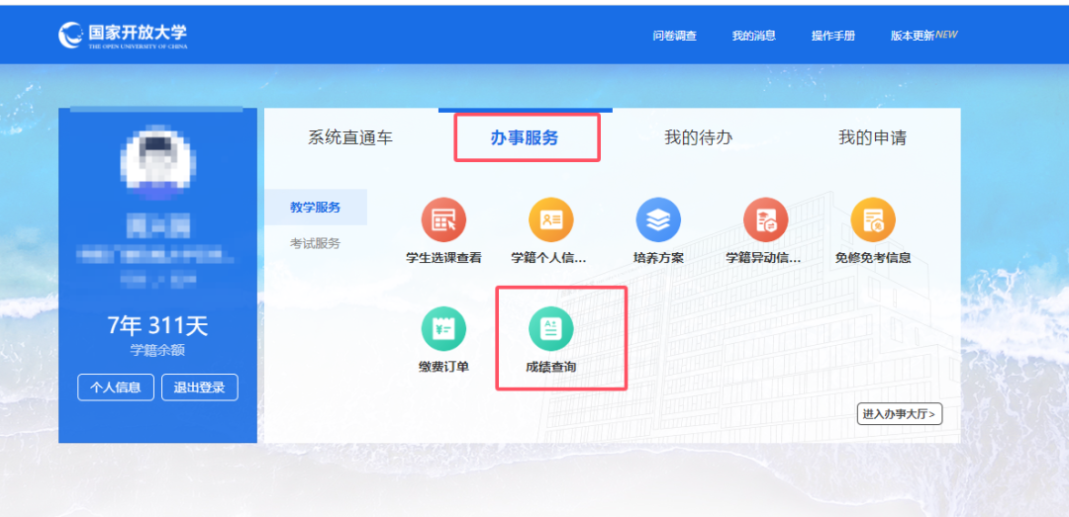Click the 退出登录 button
Screen dimensions: 1069x517
click(200, 388)
